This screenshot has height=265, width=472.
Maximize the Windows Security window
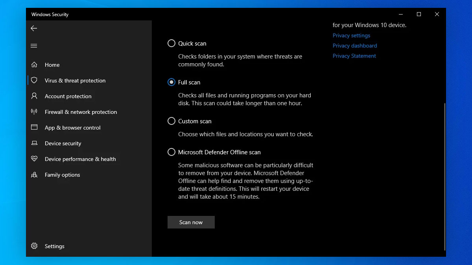point(419,14)
